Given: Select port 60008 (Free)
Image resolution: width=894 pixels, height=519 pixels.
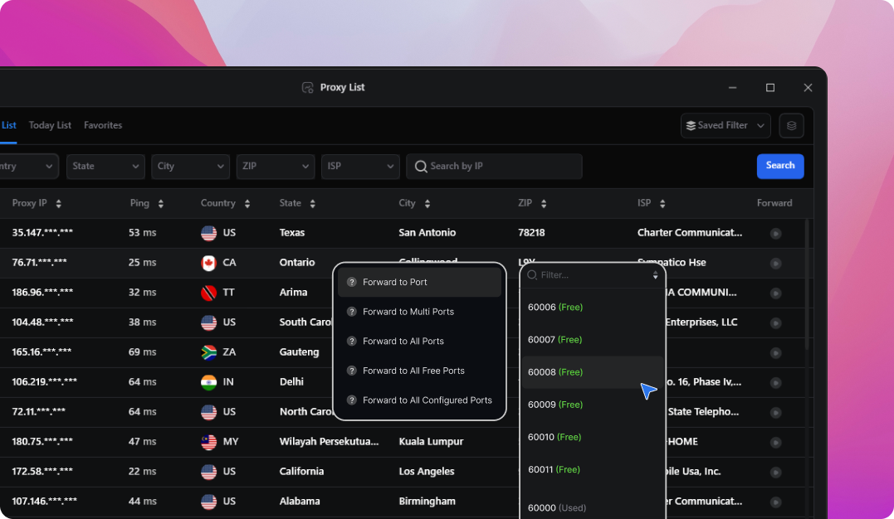Looking at the screenshot, I should 593,372.
